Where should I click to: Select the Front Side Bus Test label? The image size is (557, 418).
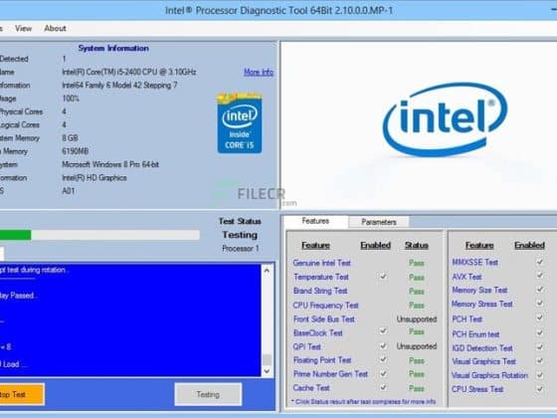coord(324,319)
